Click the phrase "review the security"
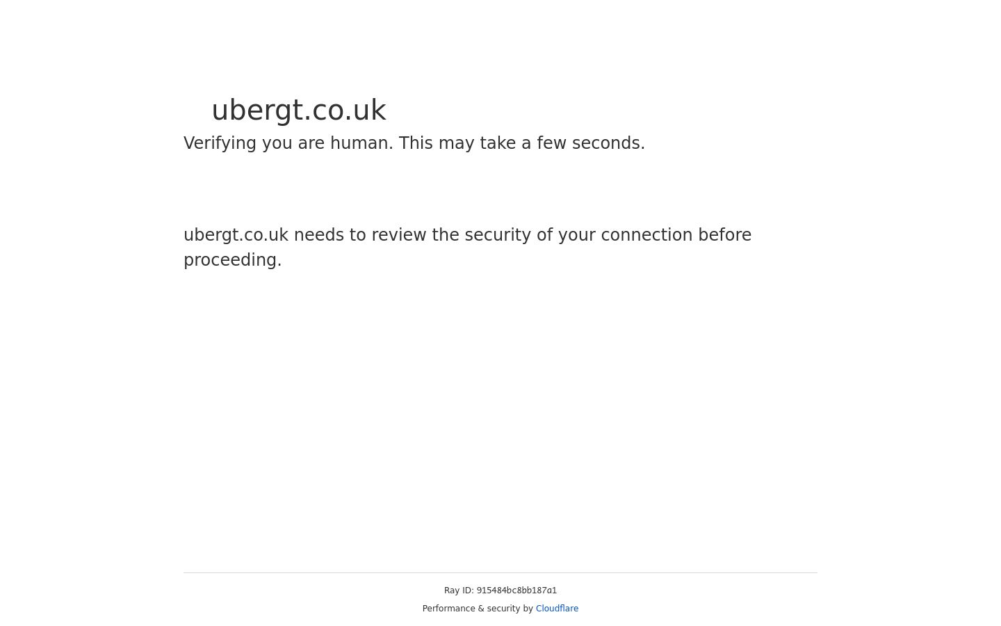 pyautogui.click(x=451, y=235)
